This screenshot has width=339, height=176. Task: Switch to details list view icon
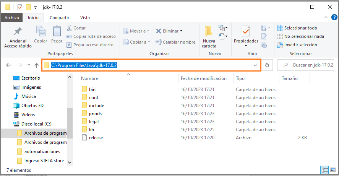[325, 170]
